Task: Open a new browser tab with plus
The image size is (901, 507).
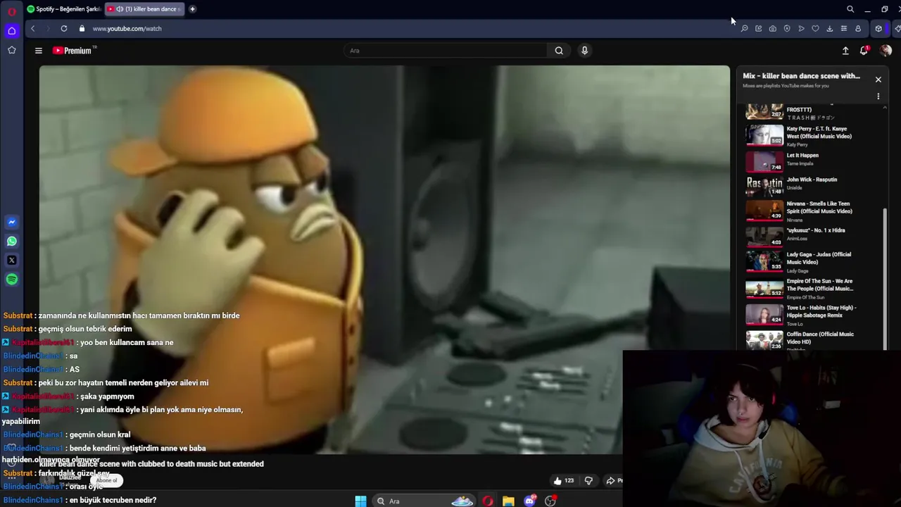Action: click(x=192, y=9)
